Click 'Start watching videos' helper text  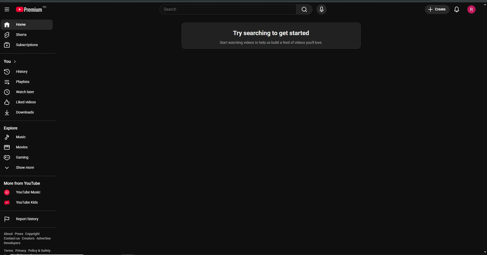271,42
